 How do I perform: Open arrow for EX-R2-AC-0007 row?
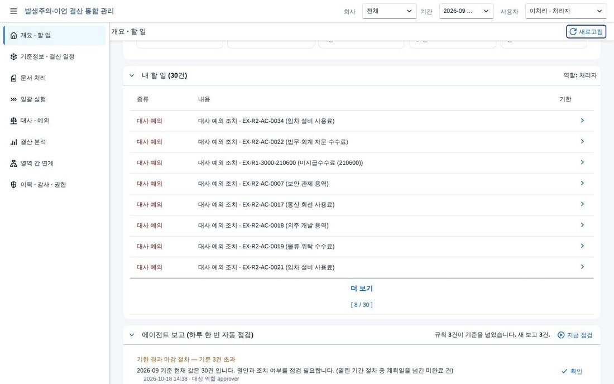coord(582,183)
